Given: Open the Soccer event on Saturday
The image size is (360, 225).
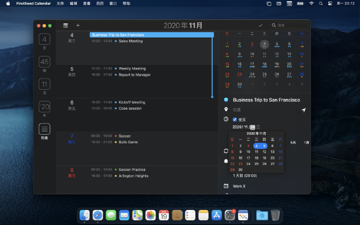Looking at the screenshot, I should (124, 136).
